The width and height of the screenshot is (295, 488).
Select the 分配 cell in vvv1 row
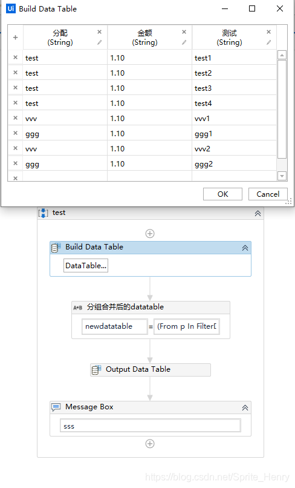(x=65, y=118)
